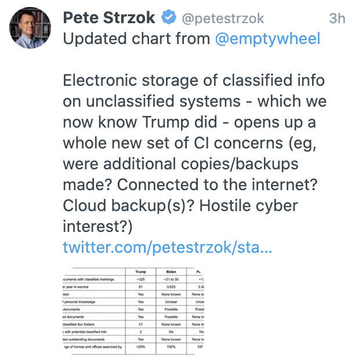Open Pete Strzok's profile avatar photo
355x363 pixels.
[30, 28]
